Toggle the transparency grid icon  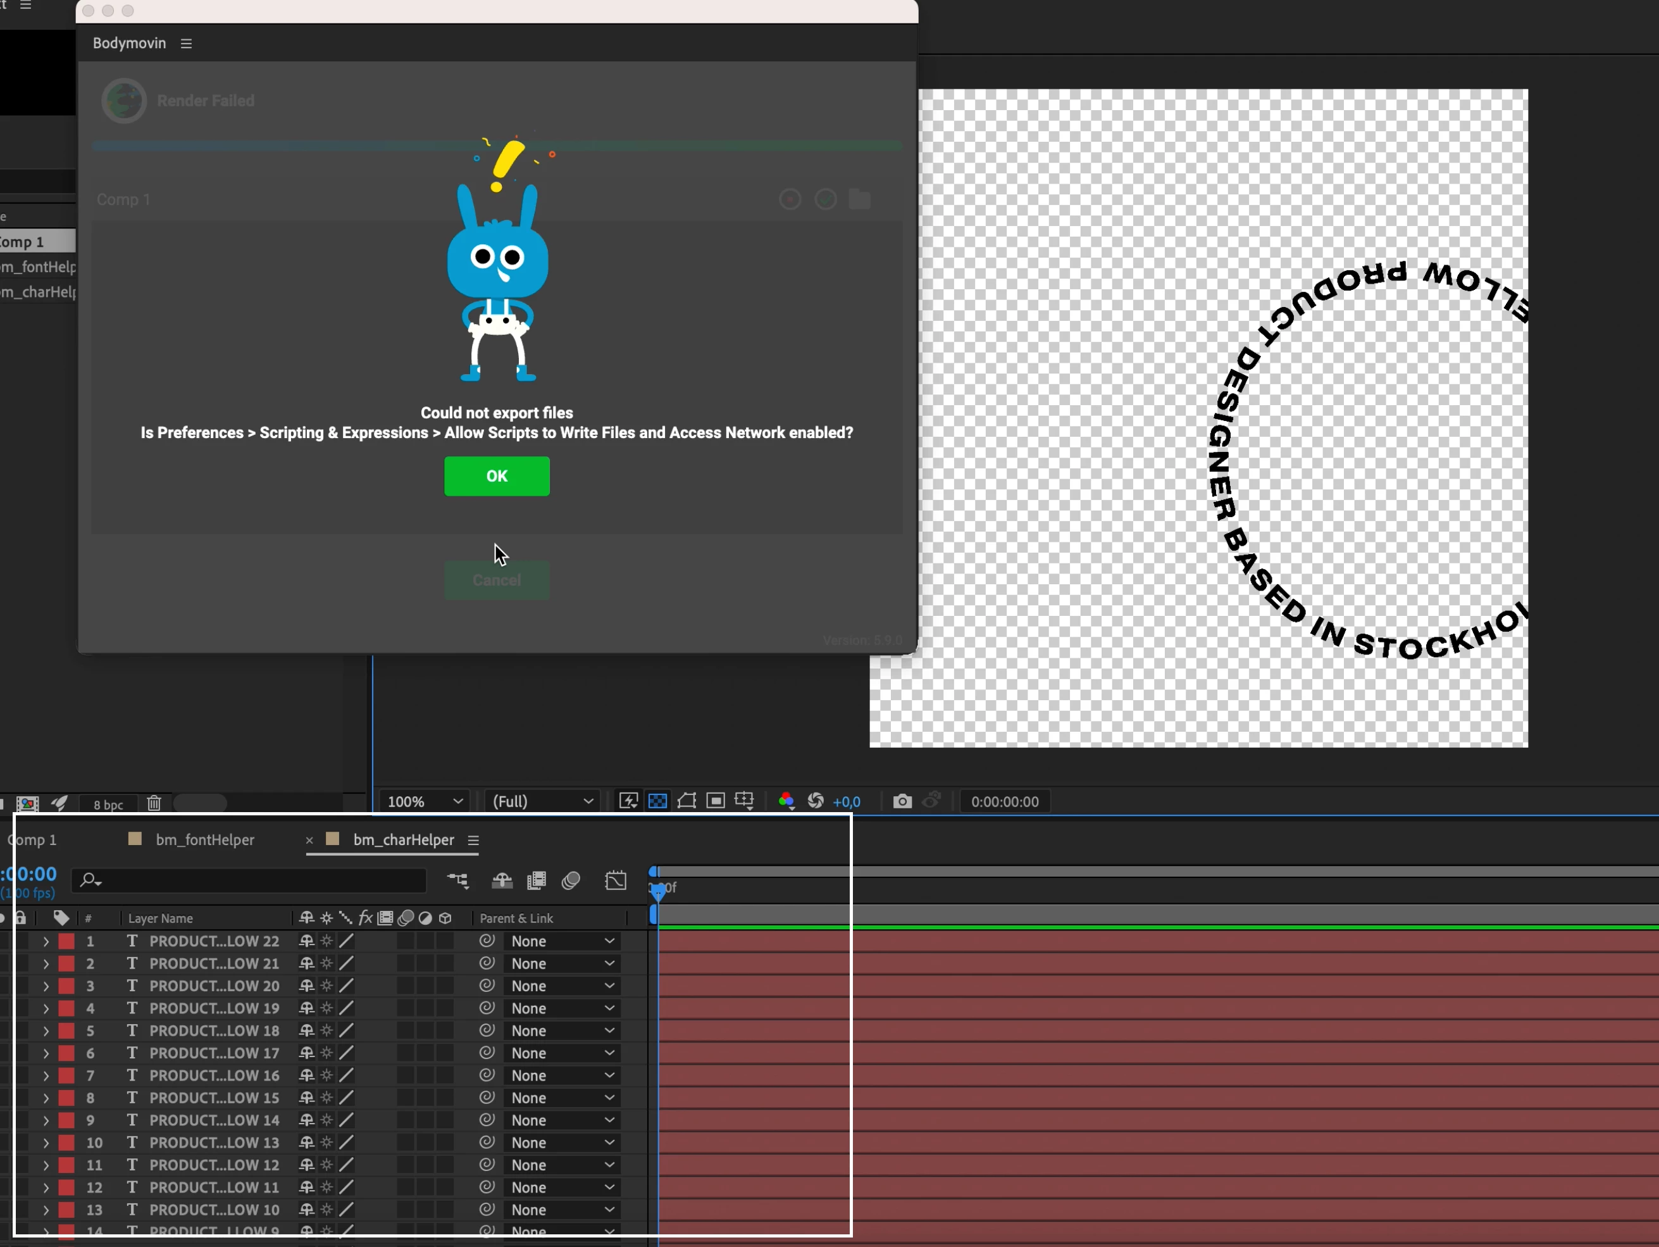coord(658,801)
